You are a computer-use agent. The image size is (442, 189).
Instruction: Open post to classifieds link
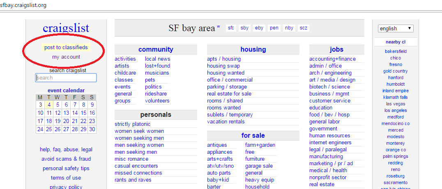(66, 47)
